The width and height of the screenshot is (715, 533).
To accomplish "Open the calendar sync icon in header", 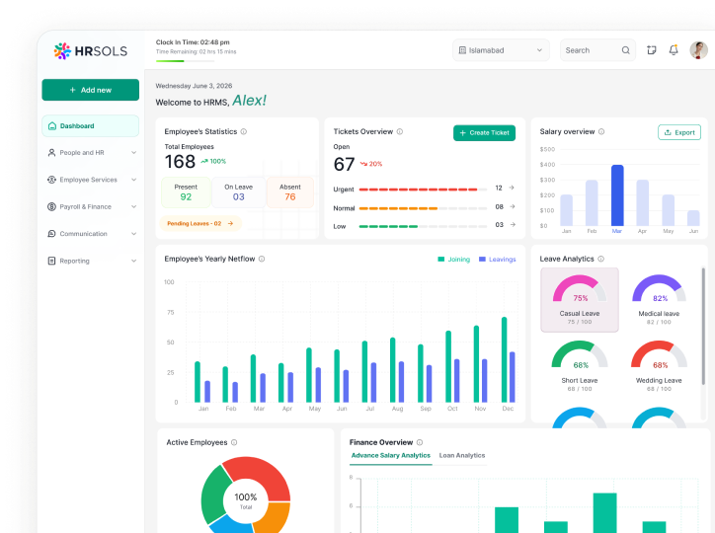I will [x=651, y=50].
